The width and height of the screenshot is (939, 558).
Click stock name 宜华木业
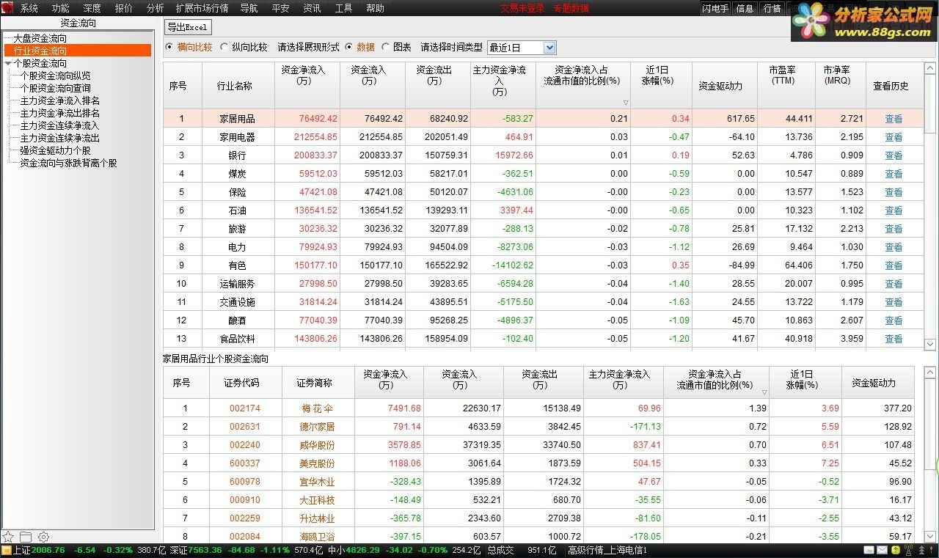(318, 482)
